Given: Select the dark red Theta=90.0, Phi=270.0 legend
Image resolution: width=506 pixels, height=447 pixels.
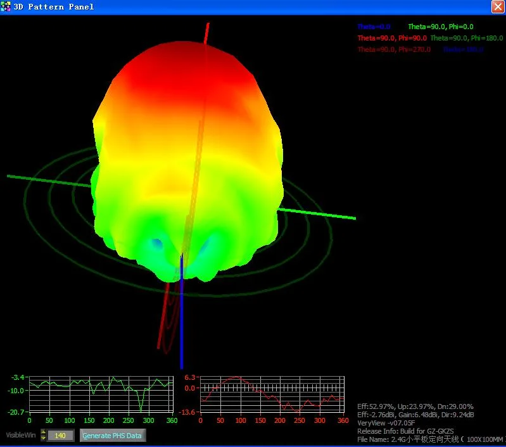Looking at the screenshot, I should click(394, 49).
